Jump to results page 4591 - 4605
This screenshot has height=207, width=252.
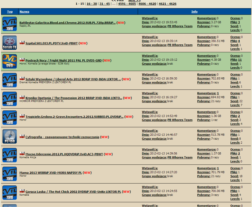127,4
